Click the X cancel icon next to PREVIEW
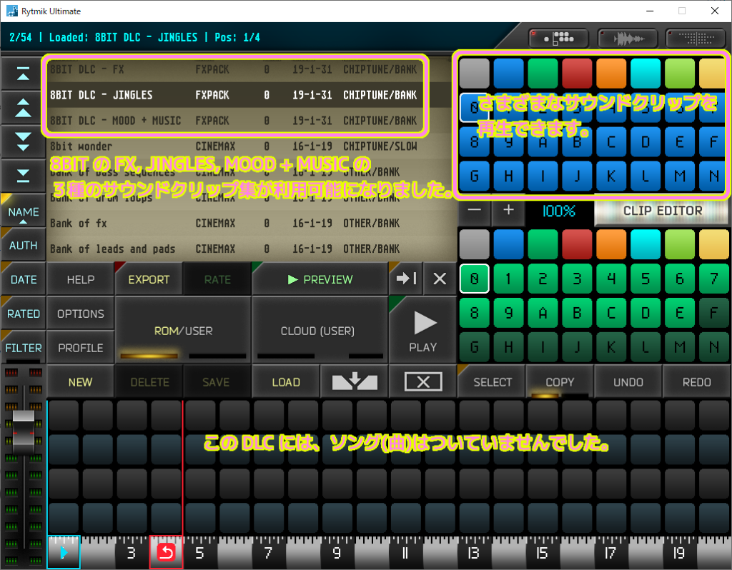The width and height of the screenshot is (732, 570). click(439, 279)
